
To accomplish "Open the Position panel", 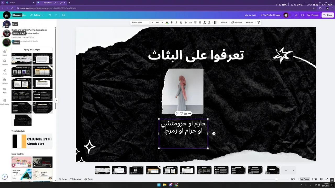I will (250, 22).
